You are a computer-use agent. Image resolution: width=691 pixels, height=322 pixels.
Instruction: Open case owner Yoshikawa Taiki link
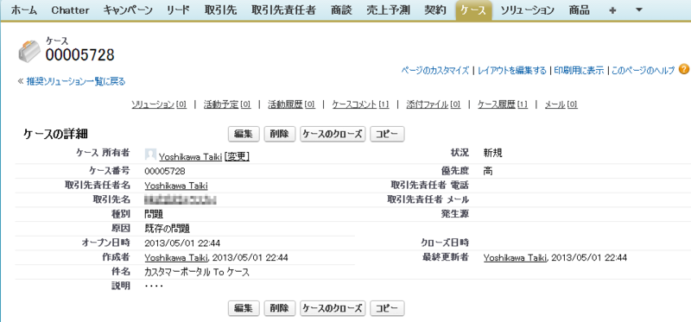(190, 156)
